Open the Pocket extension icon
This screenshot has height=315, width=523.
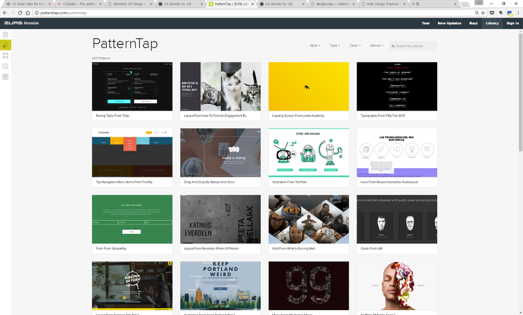[x=491, y=12]
